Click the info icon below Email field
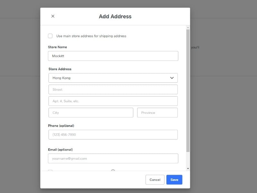This screenshot has width=257, height=193. 113,171
